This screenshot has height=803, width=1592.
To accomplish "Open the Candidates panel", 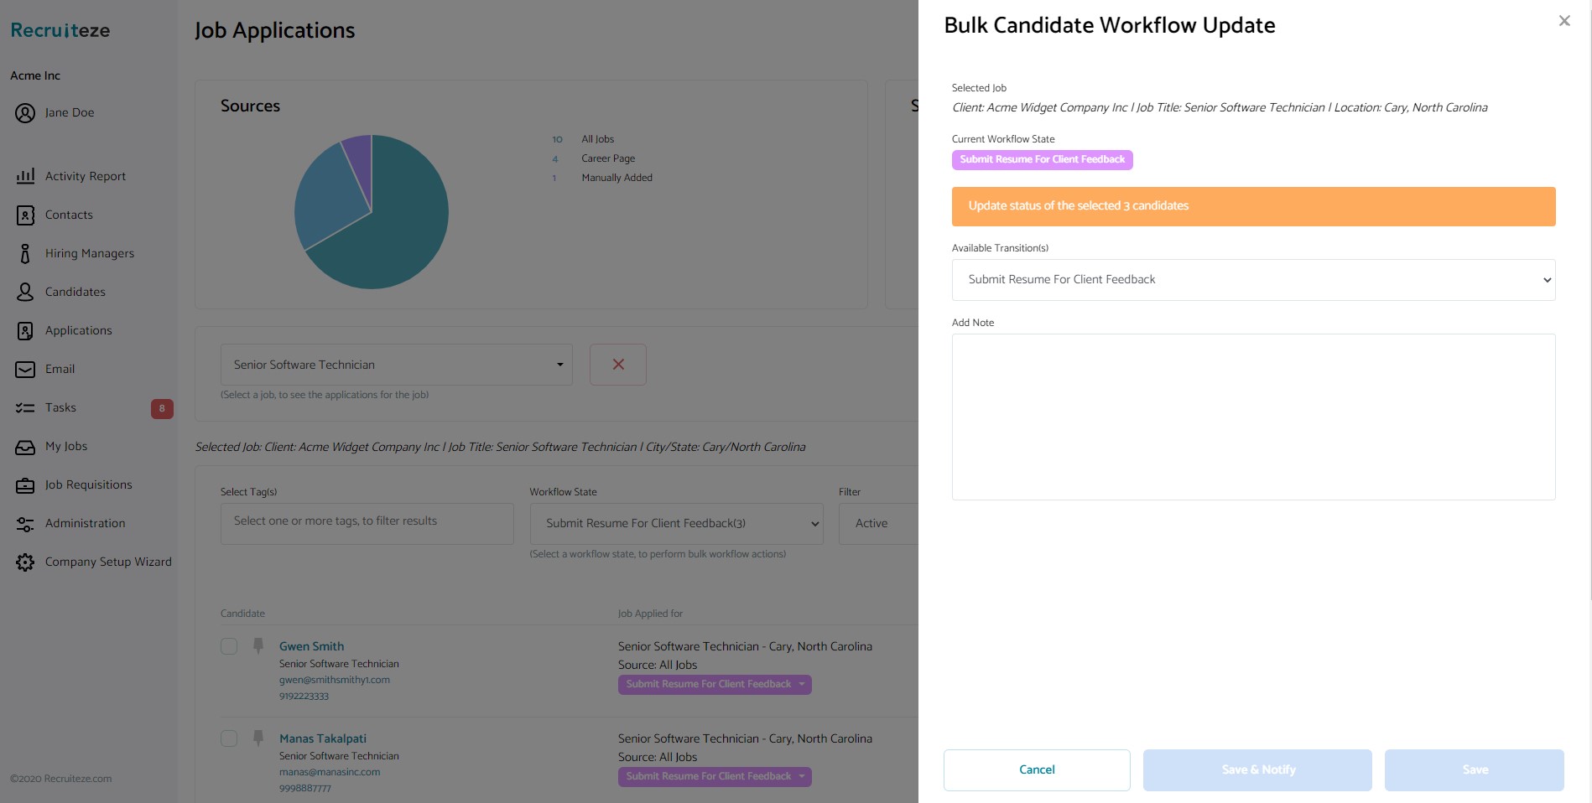I will pos(75,292).
